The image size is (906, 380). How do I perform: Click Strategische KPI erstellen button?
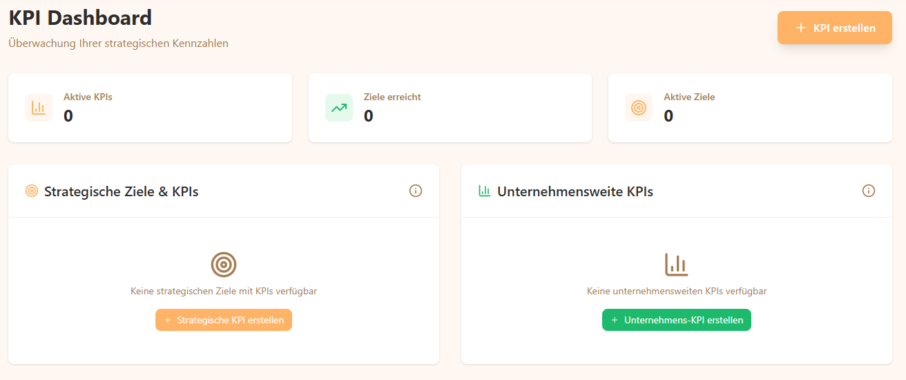click(x=224, y=320)
